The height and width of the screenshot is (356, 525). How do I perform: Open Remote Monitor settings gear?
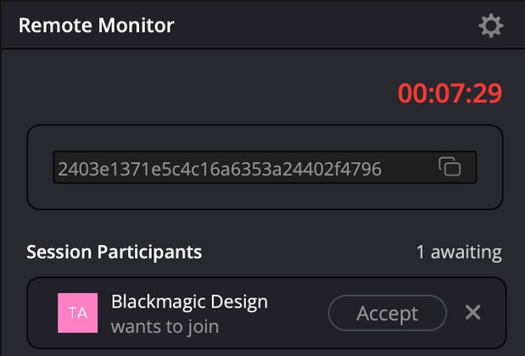coord(491,25)
